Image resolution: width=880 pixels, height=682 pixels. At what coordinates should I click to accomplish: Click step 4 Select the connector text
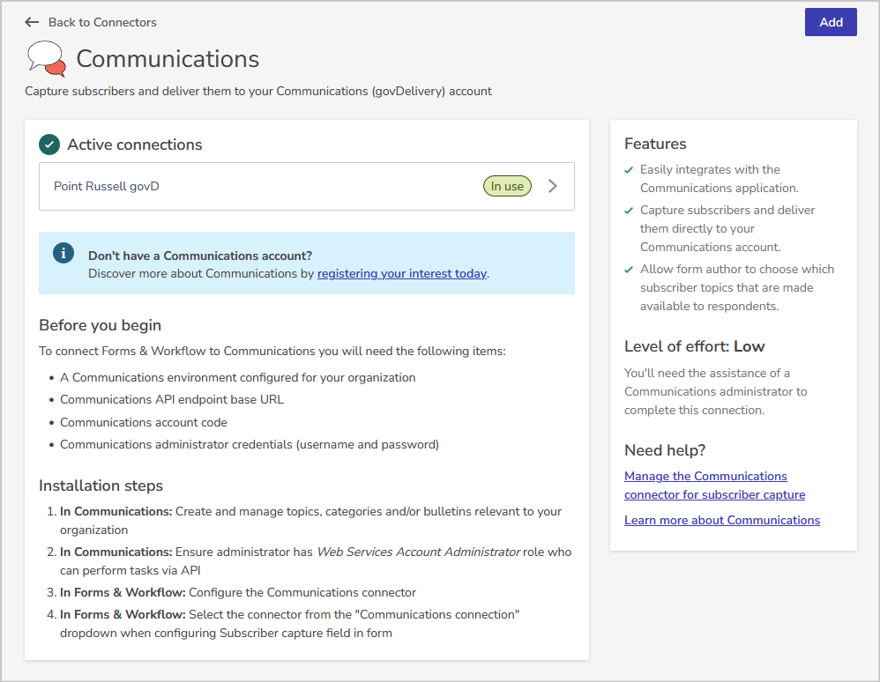(289, 624)
